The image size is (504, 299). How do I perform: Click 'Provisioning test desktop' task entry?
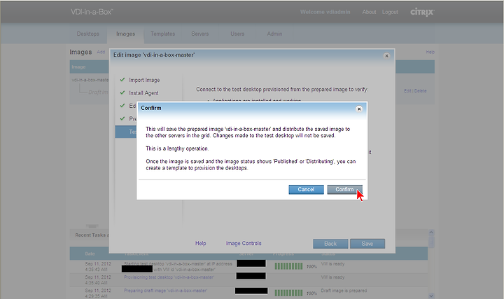click(169, 277)
